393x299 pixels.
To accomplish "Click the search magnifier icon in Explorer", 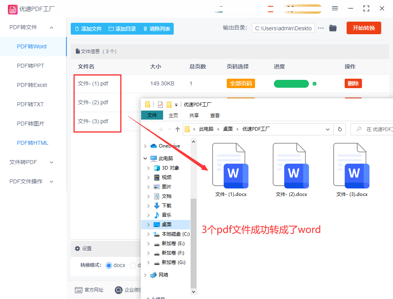I will pos(359,129).
